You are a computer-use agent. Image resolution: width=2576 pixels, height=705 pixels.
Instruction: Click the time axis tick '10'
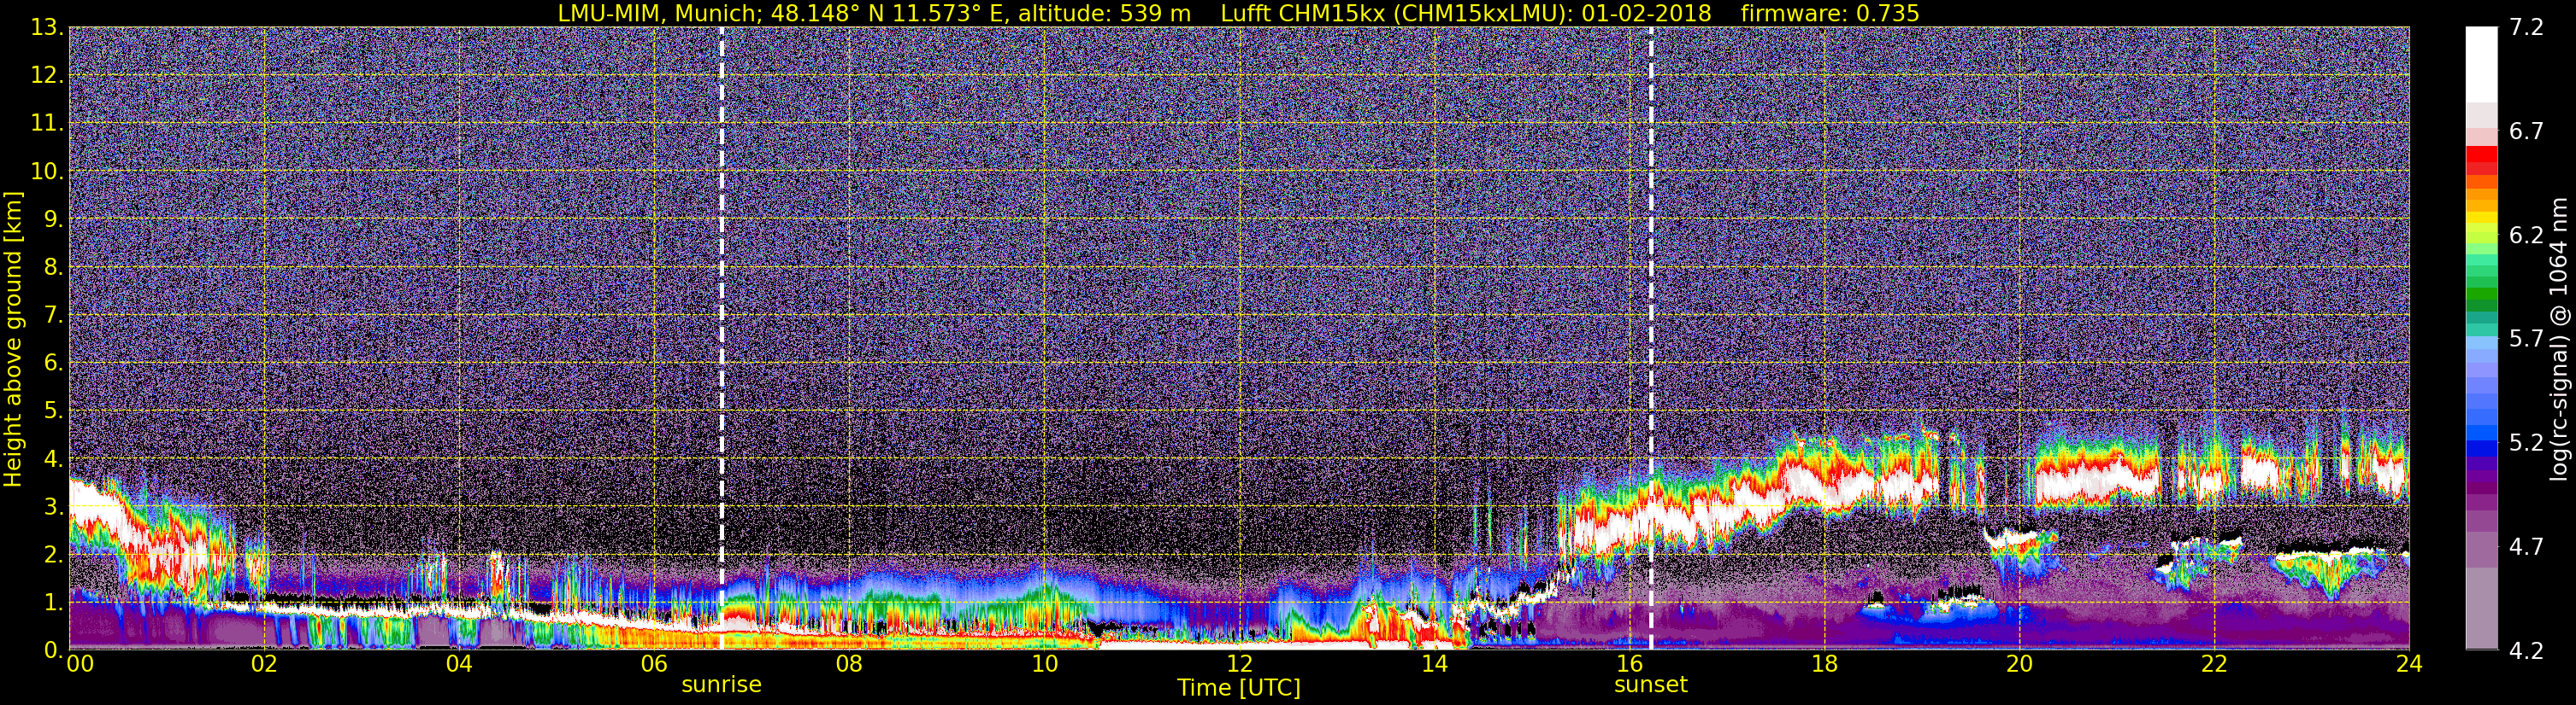[1044, 664]
